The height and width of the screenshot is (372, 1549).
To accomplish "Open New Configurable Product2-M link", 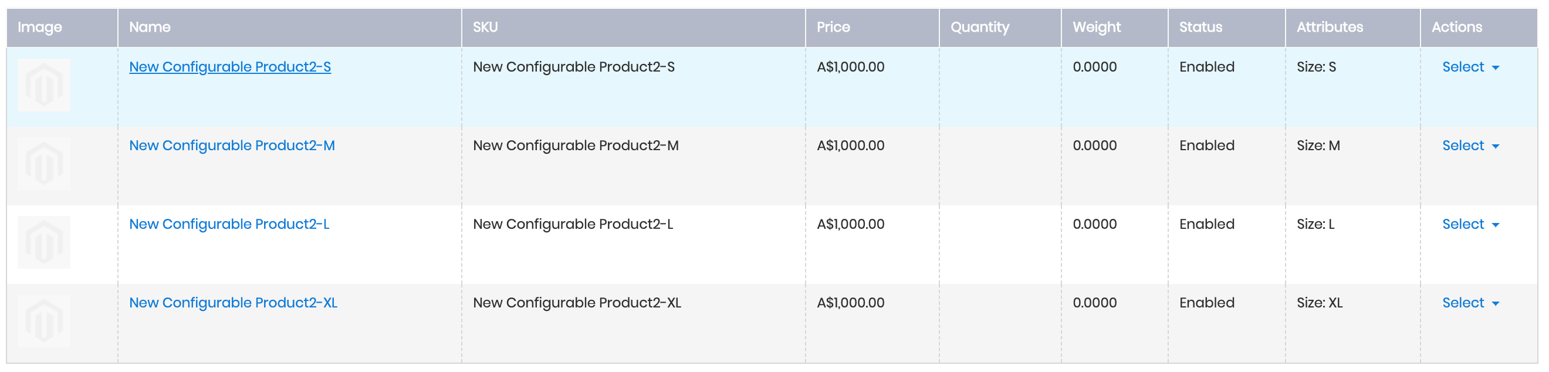I will [x=232, y=146].
